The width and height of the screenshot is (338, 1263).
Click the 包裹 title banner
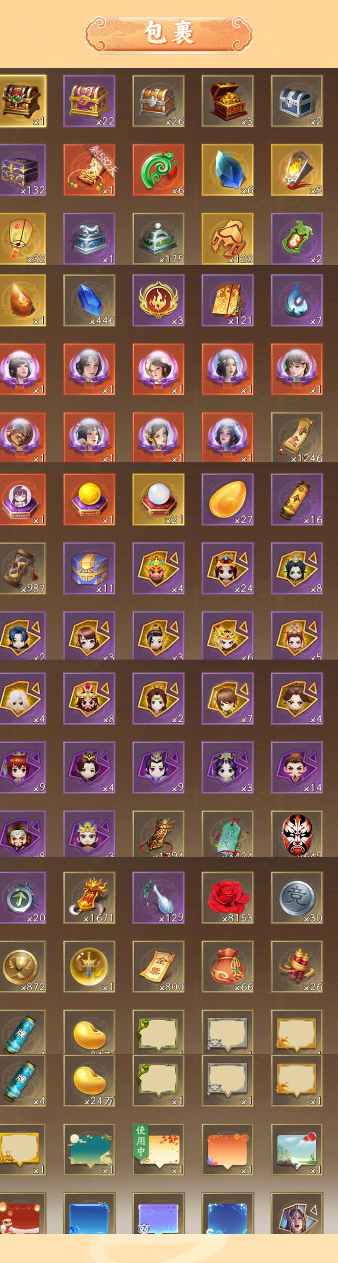[x=169, y=33]
